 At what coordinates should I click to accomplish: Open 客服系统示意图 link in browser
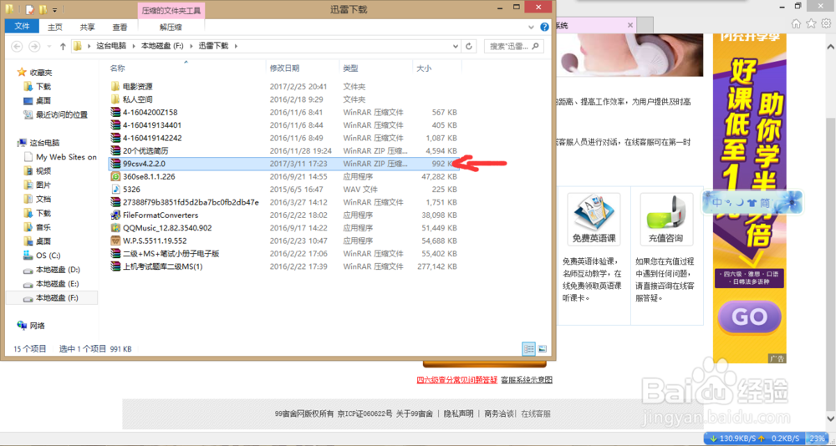click(526, 380)
